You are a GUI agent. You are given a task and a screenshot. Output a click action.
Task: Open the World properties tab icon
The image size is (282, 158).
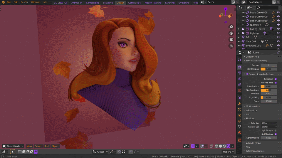coord(240,90)
